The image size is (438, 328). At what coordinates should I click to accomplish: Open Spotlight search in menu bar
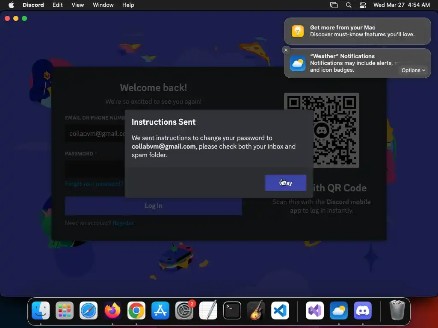349,5
